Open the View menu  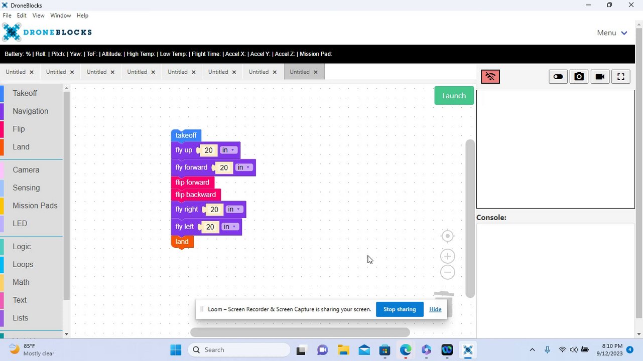pyautogui.click(x=39, y=16)
